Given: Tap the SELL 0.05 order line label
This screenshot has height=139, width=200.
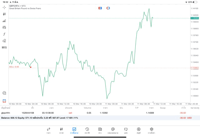Looking at the screenshot, I should coord(14,67).
